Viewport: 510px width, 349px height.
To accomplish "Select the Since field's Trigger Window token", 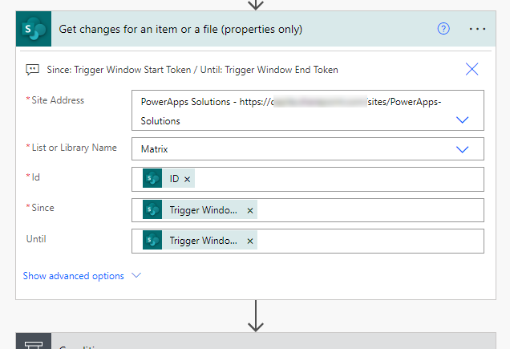I will click(199, 210).
